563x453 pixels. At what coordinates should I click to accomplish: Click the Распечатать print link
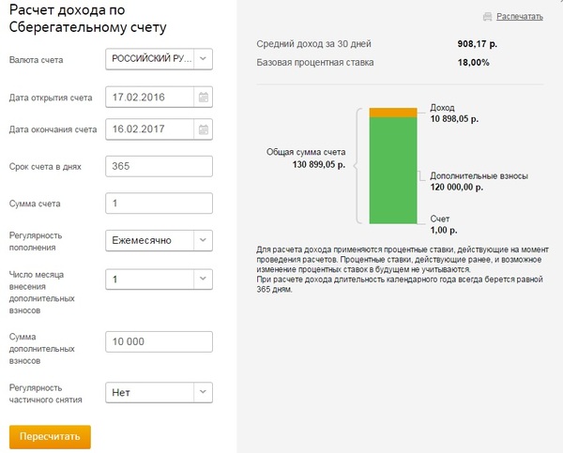click(x=519, y=17)
